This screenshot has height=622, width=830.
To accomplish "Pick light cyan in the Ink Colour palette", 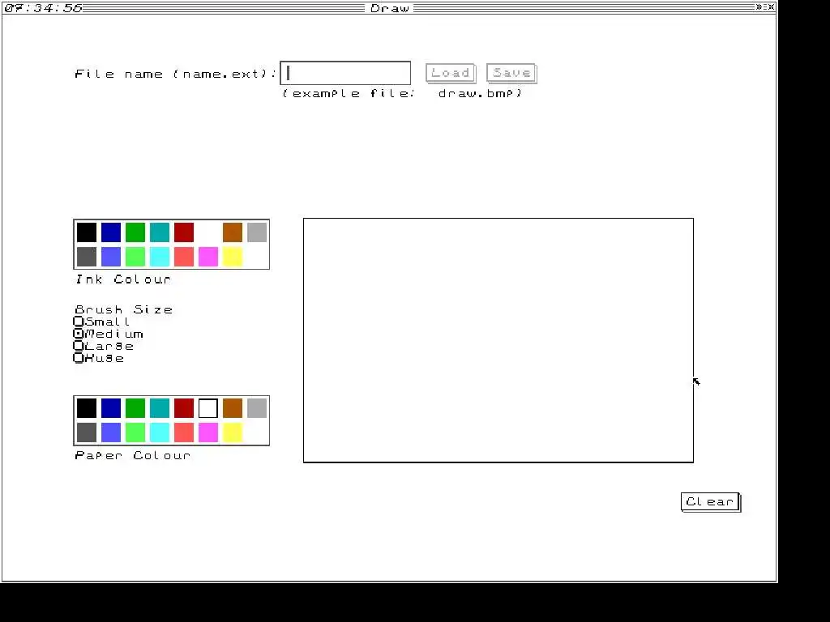I will [x=160, y=257].
